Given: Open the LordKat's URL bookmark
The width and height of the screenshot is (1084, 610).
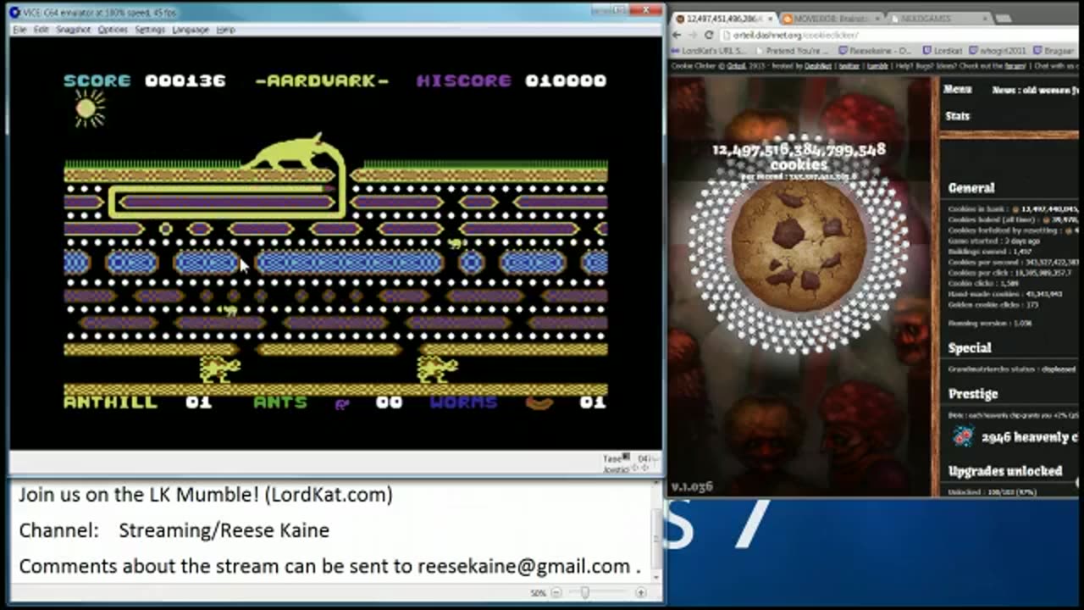Looking at the screenshot, I should tap(710, 51).
